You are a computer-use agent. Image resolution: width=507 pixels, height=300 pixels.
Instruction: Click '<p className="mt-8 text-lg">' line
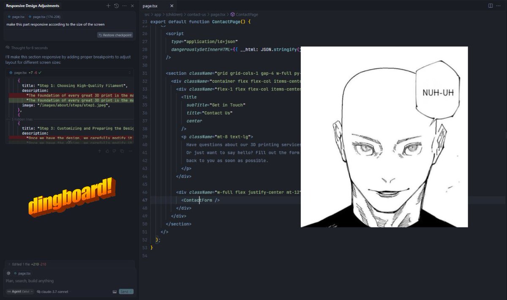tap(217, 137)
